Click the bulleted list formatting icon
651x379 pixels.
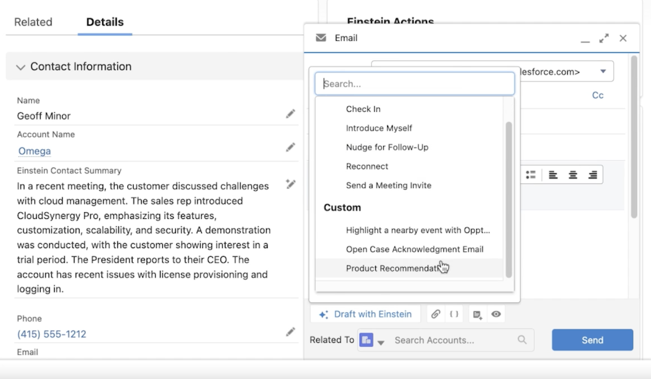[x=531, y=175]
